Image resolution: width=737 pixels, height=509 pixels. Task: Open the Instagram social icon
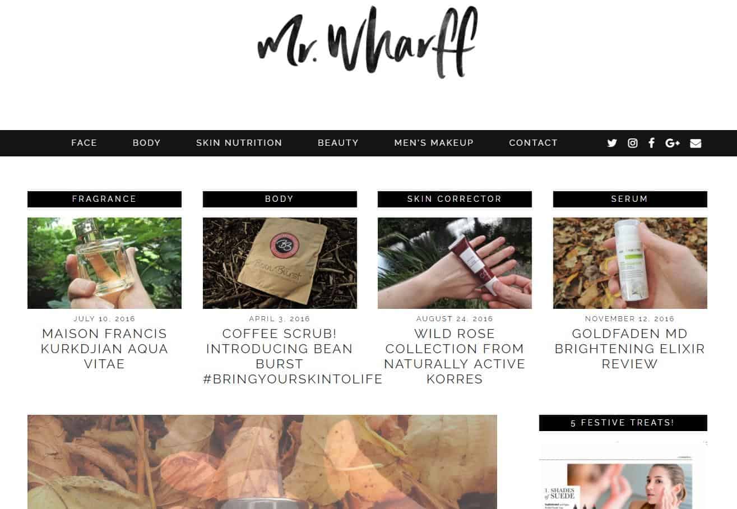(x=633, y=143)
